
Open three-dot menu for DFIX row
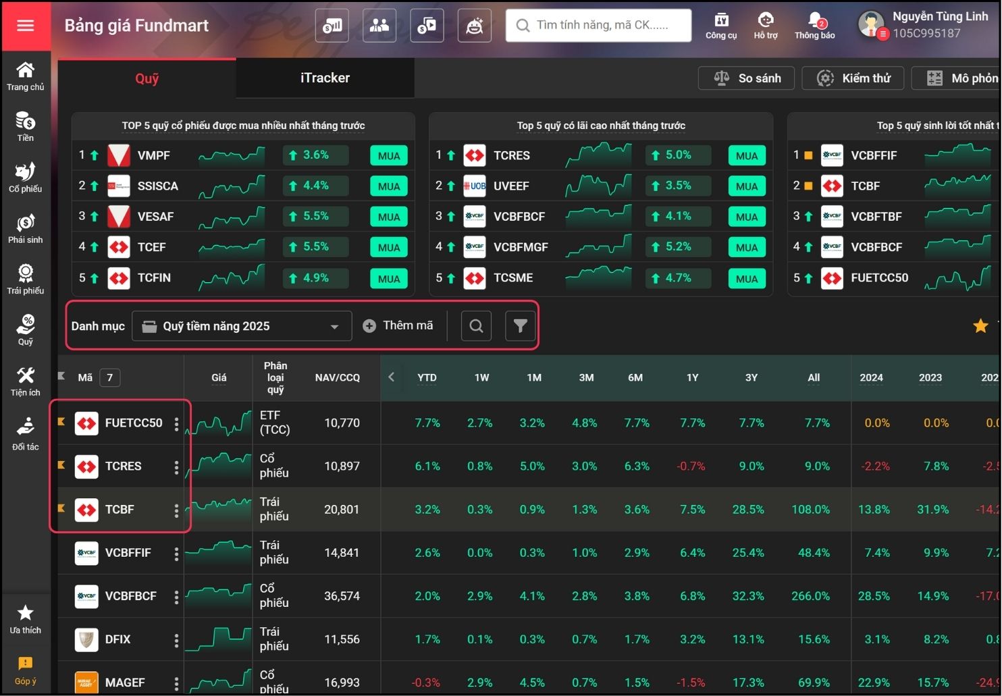tap(176, 639)
